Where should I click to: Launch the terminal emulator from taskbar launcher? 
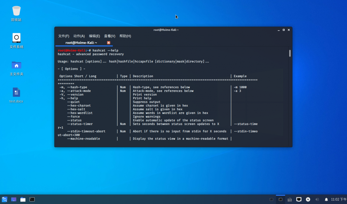[32, 199]
